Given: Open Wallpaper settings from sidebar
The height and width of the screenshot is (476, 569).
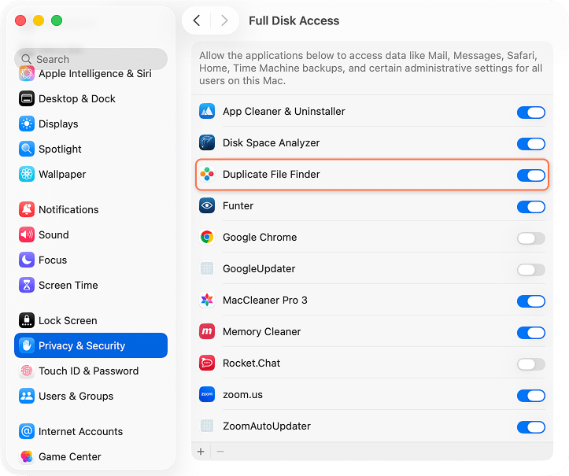Looking at the screenshot, I should tap(62, 174).
